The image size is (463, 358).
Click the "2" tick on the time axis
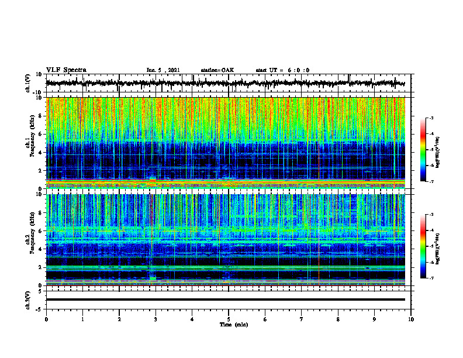tap(119, 319)
